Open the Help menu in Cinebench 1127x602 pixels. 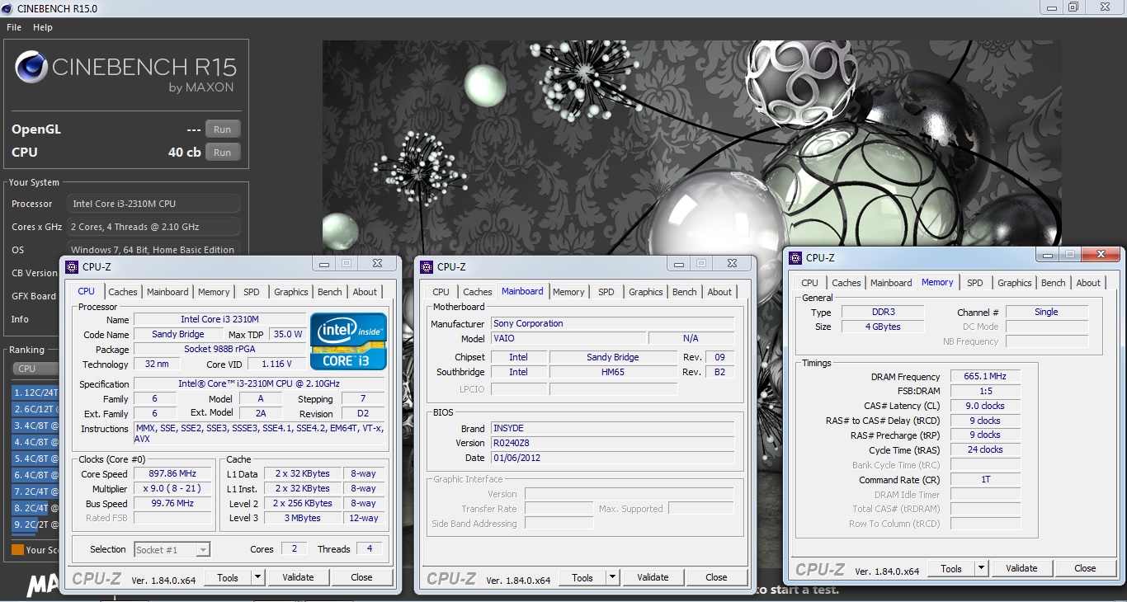coord(43,27)
